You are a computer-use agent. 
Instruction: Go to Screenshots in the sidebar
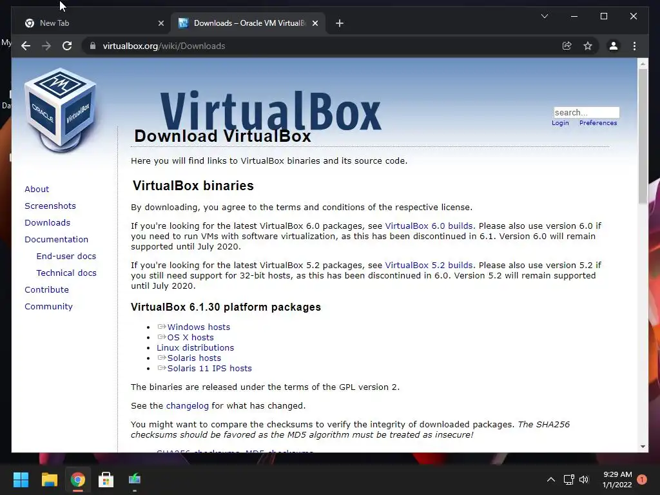[x=50, y=206]
